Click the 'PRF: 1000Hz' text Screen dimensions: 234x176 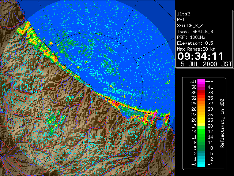(191, 37)
